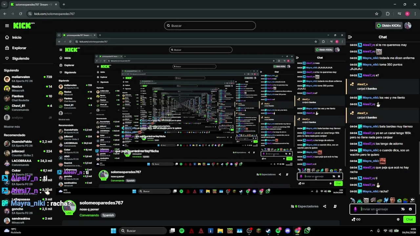This screenshot has width=420, height=236.
Task: Select the solomeoparedes767 browser tab
Action: pos(33,5)
